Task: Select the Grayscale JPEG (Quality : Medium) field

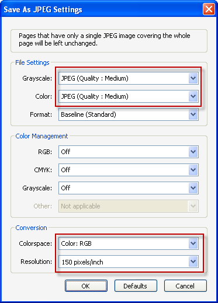Action: (x=129, y=78)
